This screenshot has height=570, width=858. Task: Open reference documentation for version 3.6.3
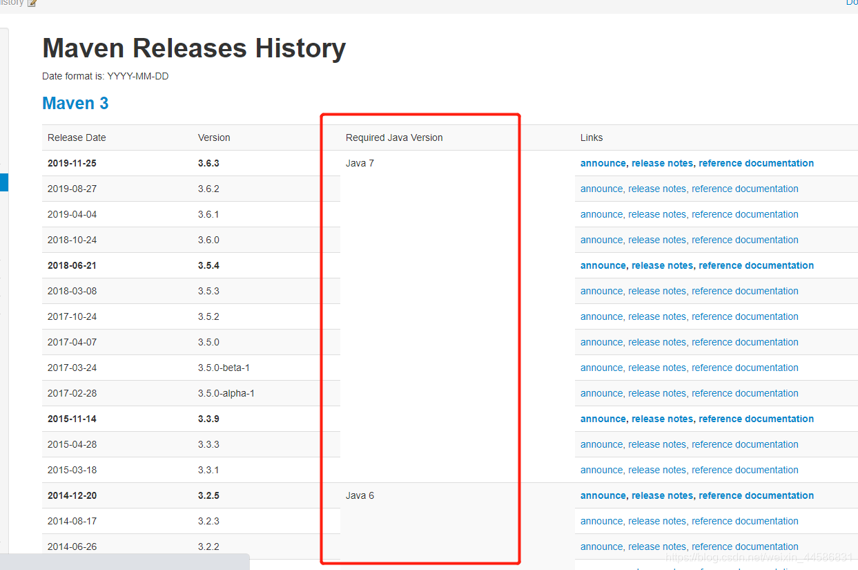pyautogui.click(x=756, y=164)
